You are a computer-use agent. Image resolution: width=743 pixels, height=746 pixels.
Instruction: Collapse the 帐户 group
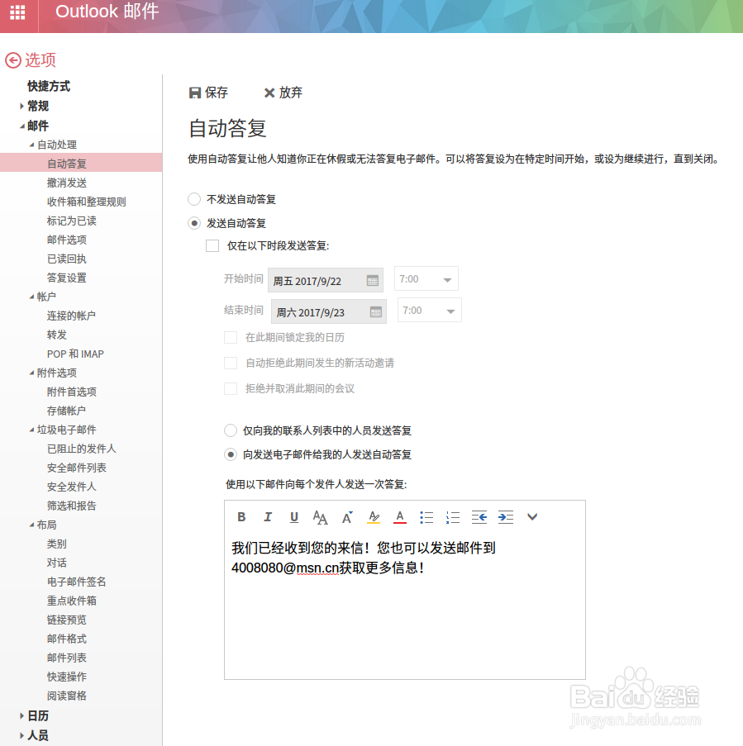pos(32,297)
